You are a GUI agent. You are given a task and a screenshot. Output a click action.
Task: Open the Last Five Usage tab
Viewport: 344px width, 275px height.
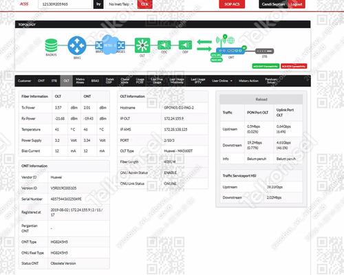click(157, 81)
